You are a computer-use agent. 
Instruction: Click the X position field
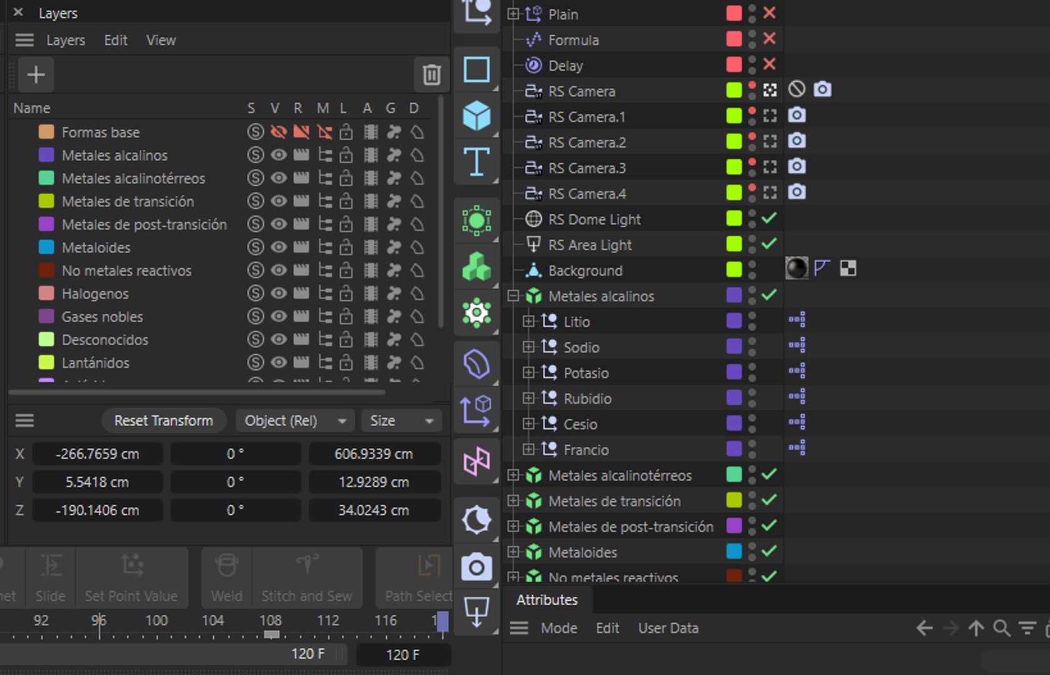point(97,454)
